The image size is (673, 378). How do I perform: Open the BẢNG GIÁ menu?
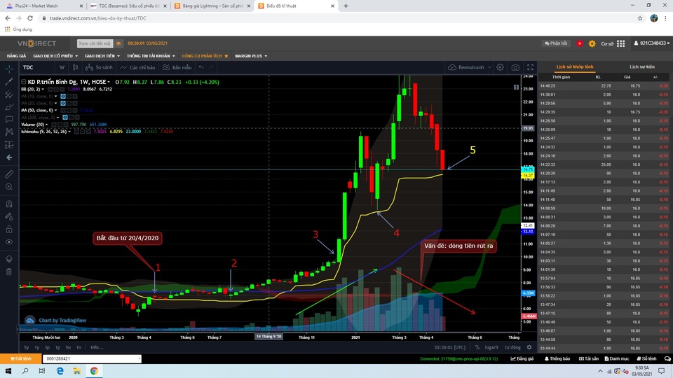(x=16, y=56)
